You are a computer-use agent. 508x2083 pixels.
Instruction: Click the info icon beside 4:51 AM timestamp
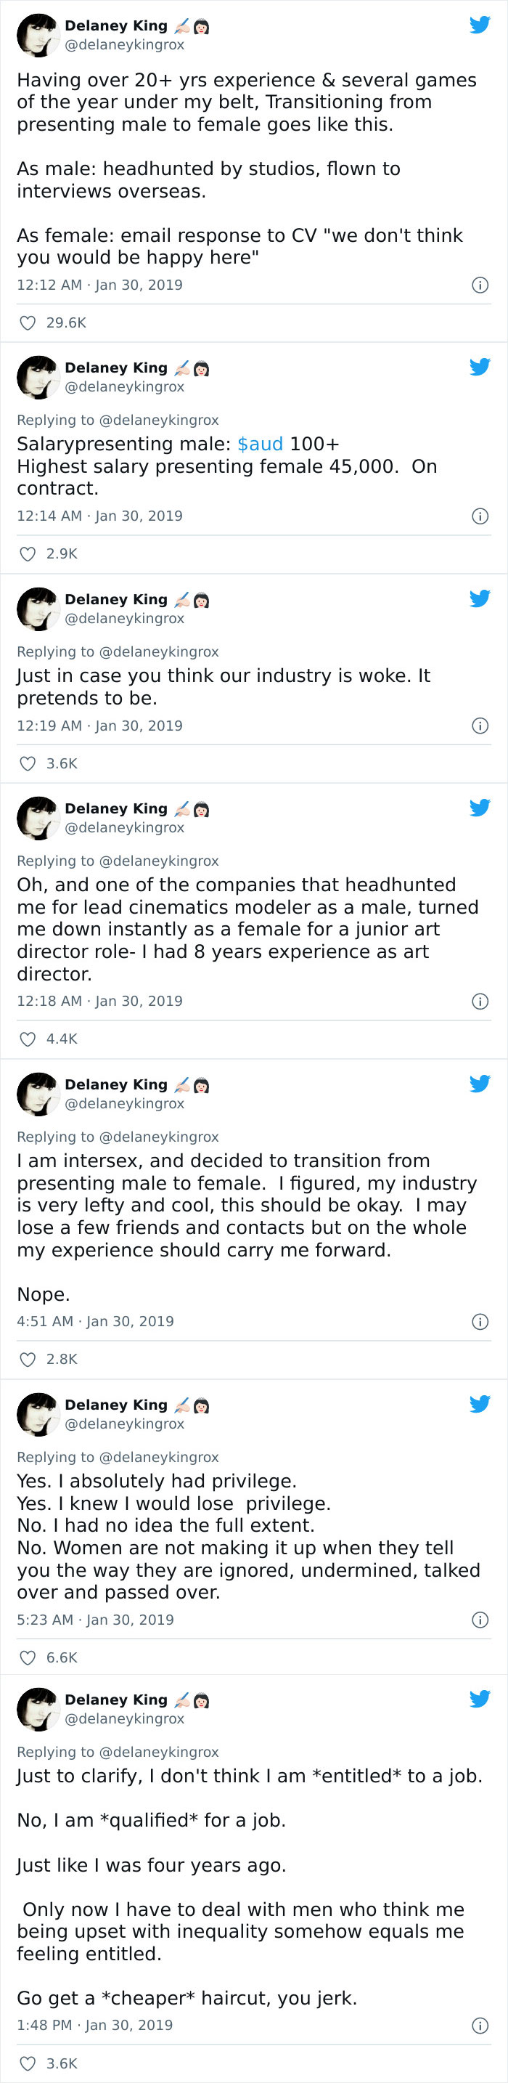tap(480, 1321)
